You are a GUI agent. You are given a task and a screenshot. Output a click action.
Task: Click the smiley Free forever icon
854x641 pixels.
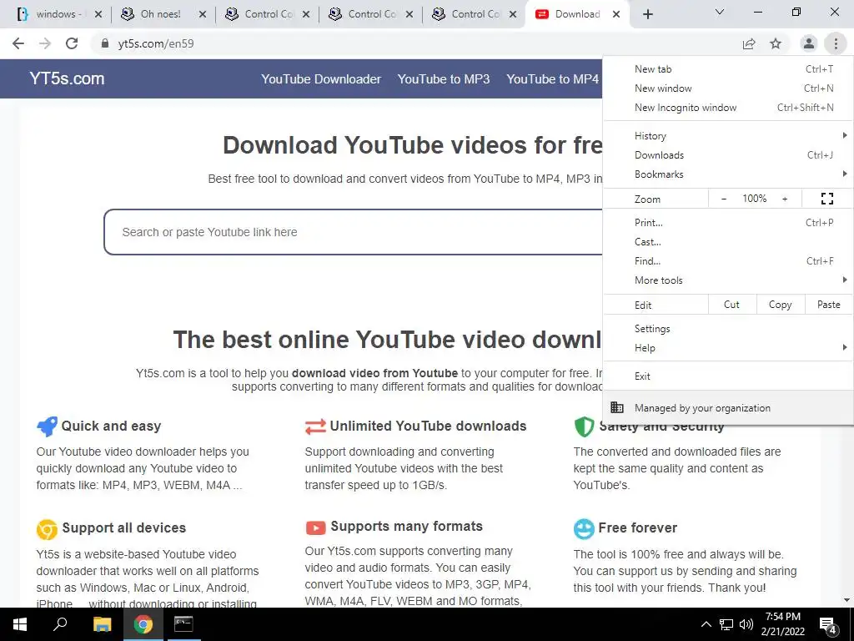[x=584, y=528]
